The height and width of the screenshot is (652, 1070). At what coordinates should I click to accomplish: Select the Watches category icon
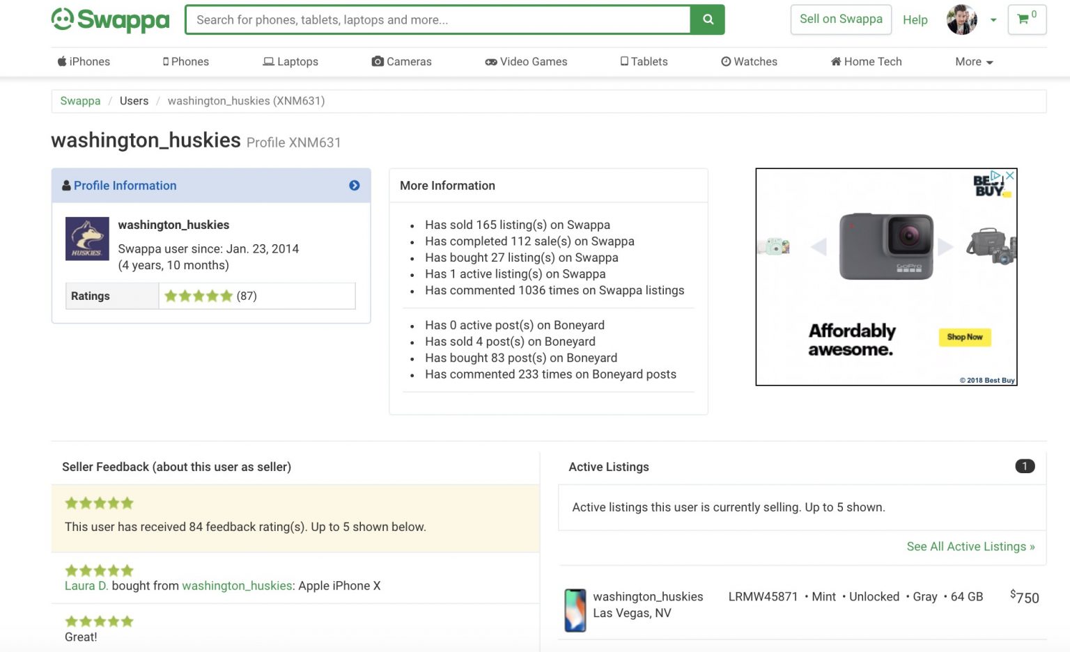(725, 61)
